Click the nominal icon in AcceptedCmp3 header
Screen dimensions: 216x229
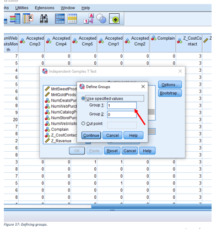pyautogui.click(x=23, y=41)
